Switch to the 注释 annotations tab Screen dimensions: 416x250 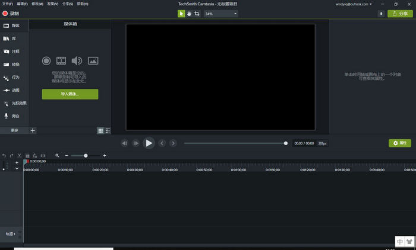click(x=14, y=52)
